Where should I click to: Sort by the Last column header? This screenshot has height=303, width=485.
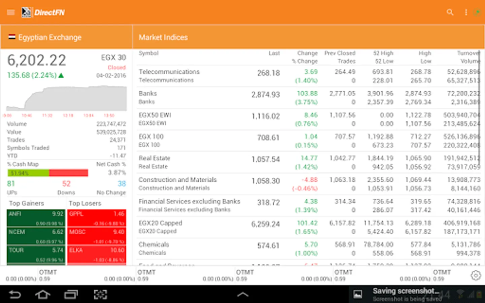274,53
